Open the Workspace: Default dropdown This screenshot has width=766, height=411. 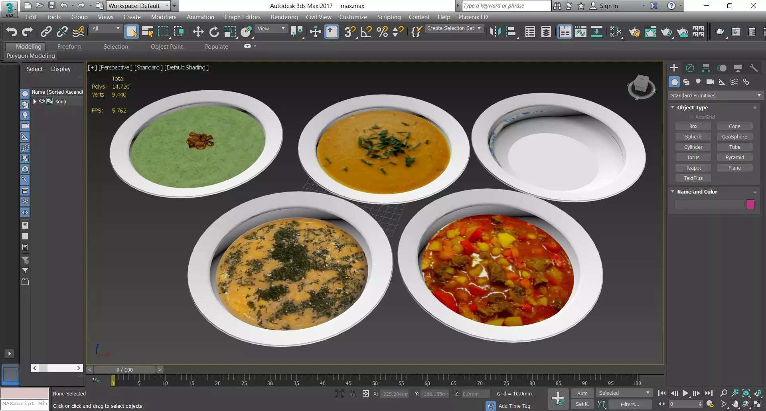(x=138, y=6)
